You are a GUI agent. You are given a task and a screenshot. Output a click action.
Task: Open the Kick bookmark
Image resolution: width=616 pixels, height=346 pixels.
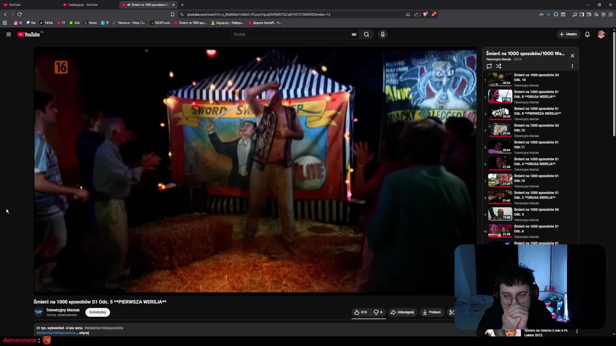(x=75, y=23)
